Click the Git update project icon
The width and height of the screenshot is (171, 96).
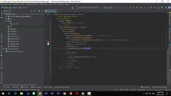tap(145, 7)
